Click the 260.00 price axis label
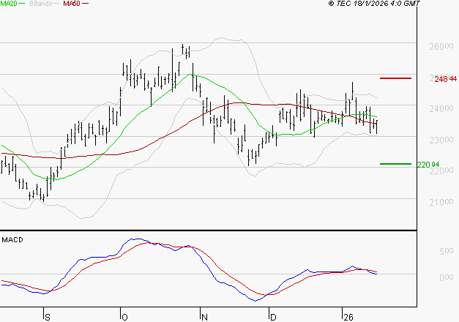The height and width of the screenshot is (322, 459). tap(441, 46)
